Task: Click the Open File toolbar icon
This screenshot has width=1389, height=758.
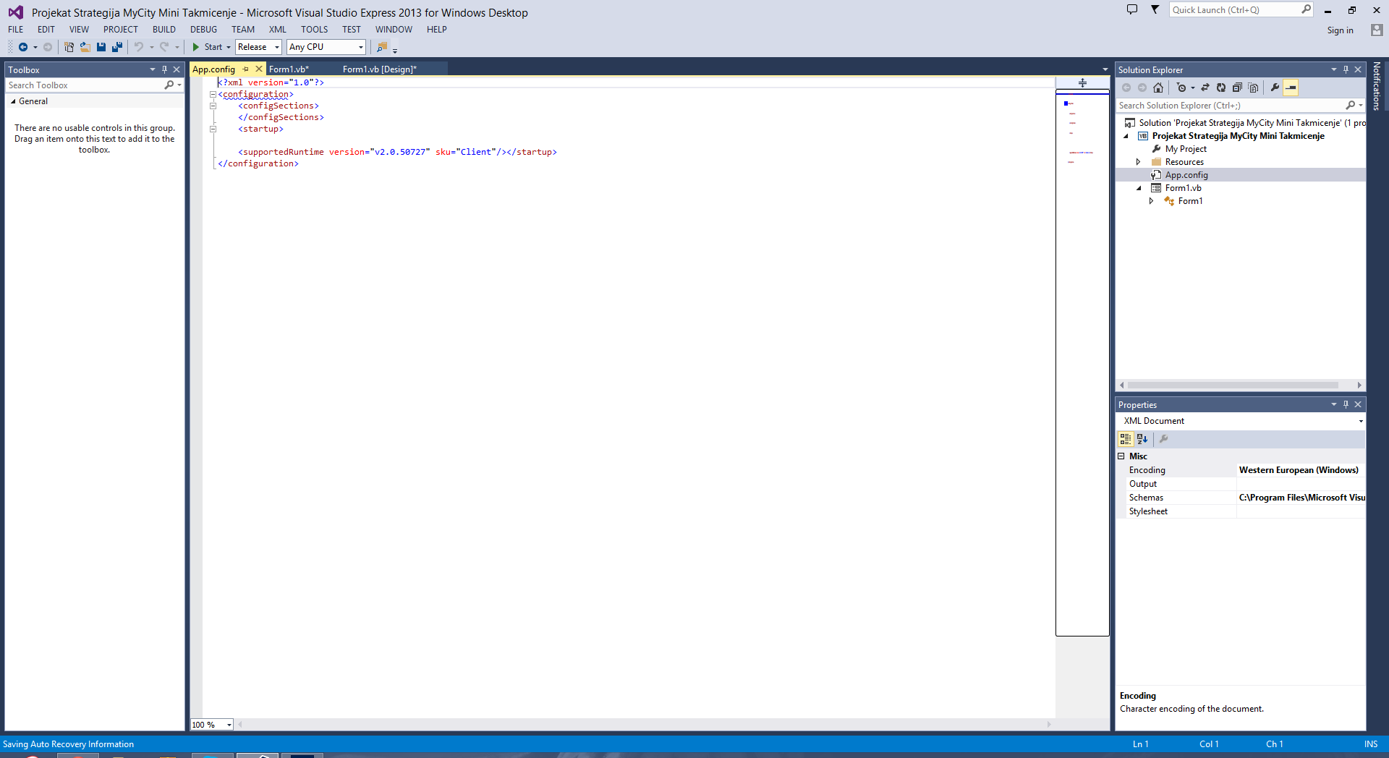Action: (x=85, y=47)
